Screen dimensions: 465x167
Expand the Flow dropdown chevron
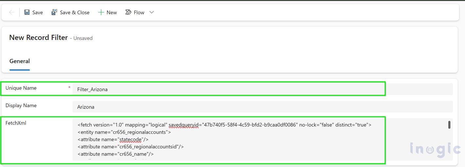[152, 12]
